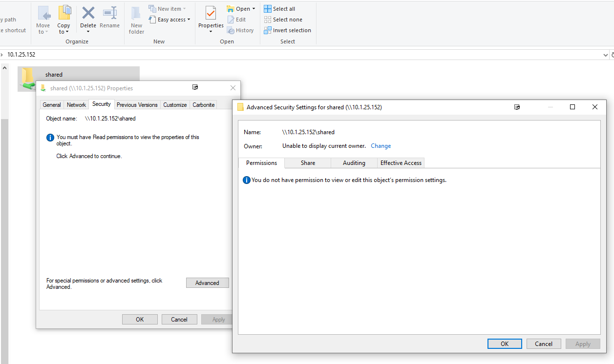Open the Network tab in Properties
The image size is (614, 364).
(76, 105)
